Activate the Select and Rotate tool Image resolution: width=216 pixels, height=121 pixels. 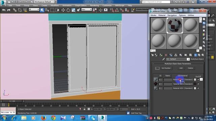tap(68, 10)
